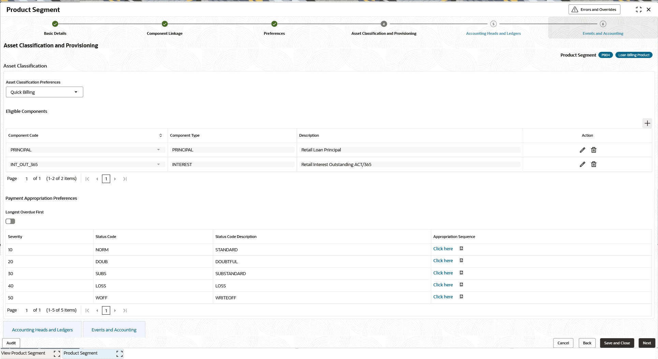658x359 pixels.
Task: Select page 1 button in status code pager
Action: tap(106, 310)
